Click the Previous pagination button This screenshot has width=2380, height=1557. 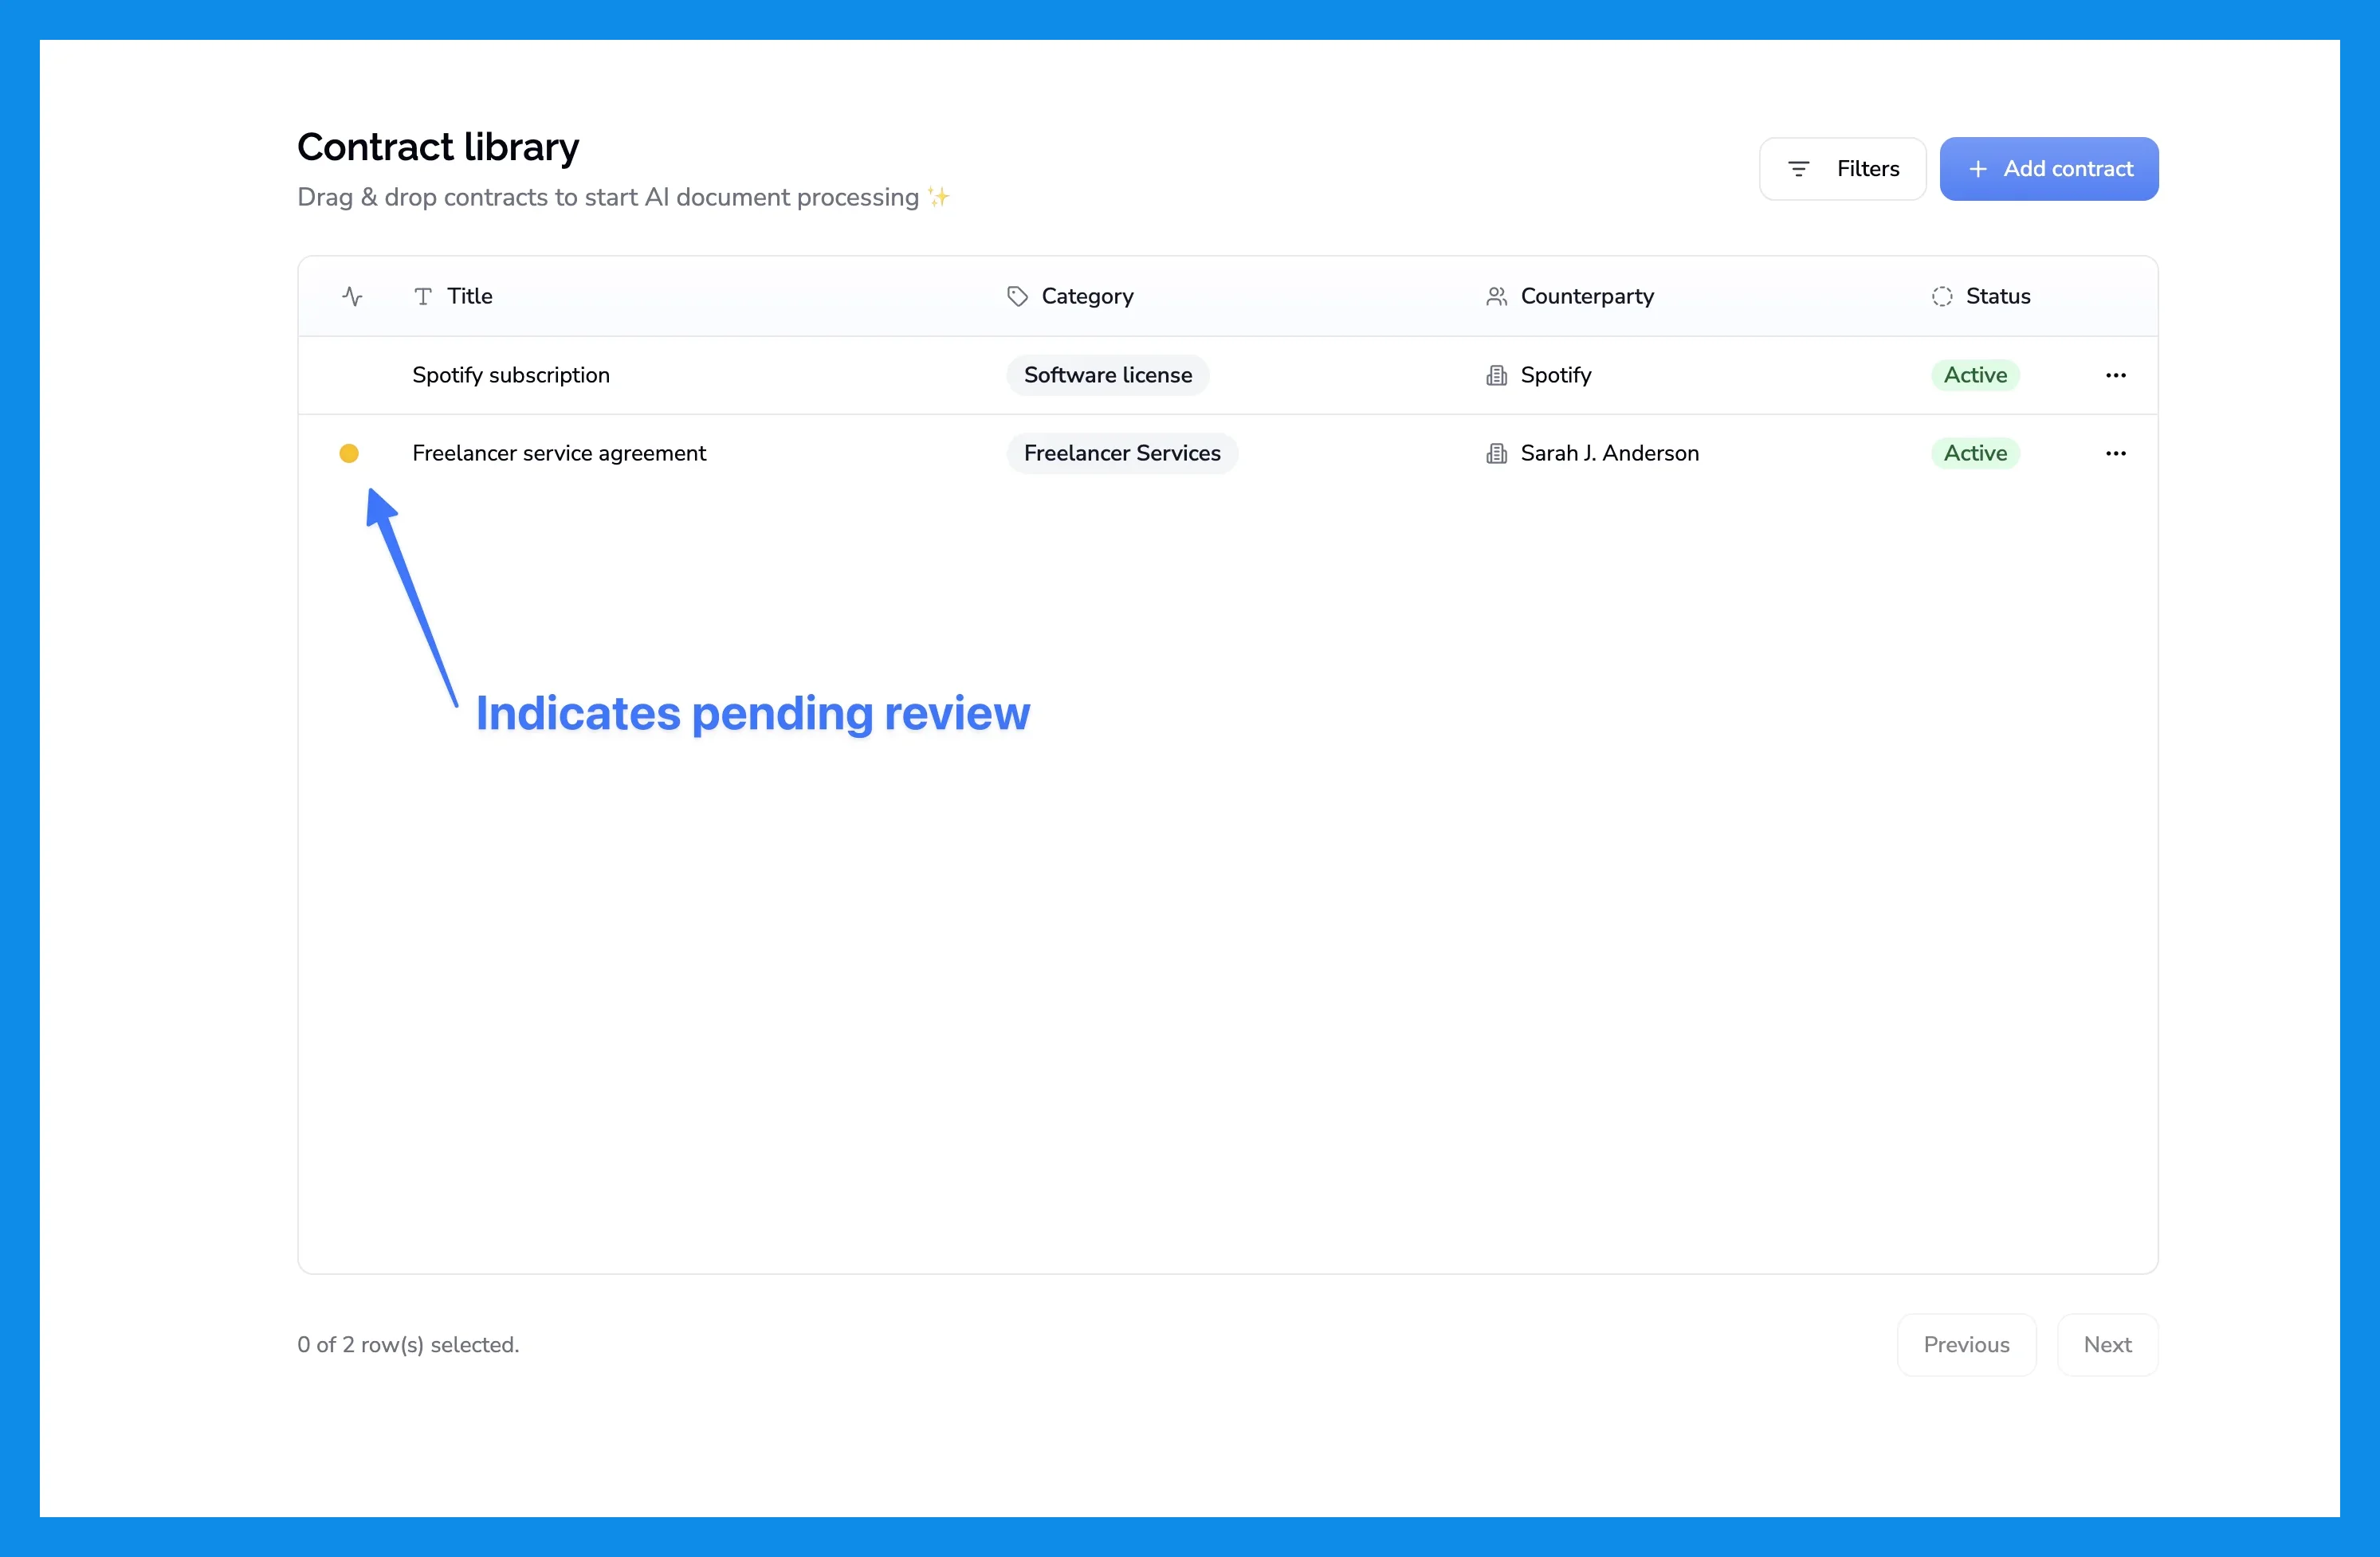coord(1966,1344)
